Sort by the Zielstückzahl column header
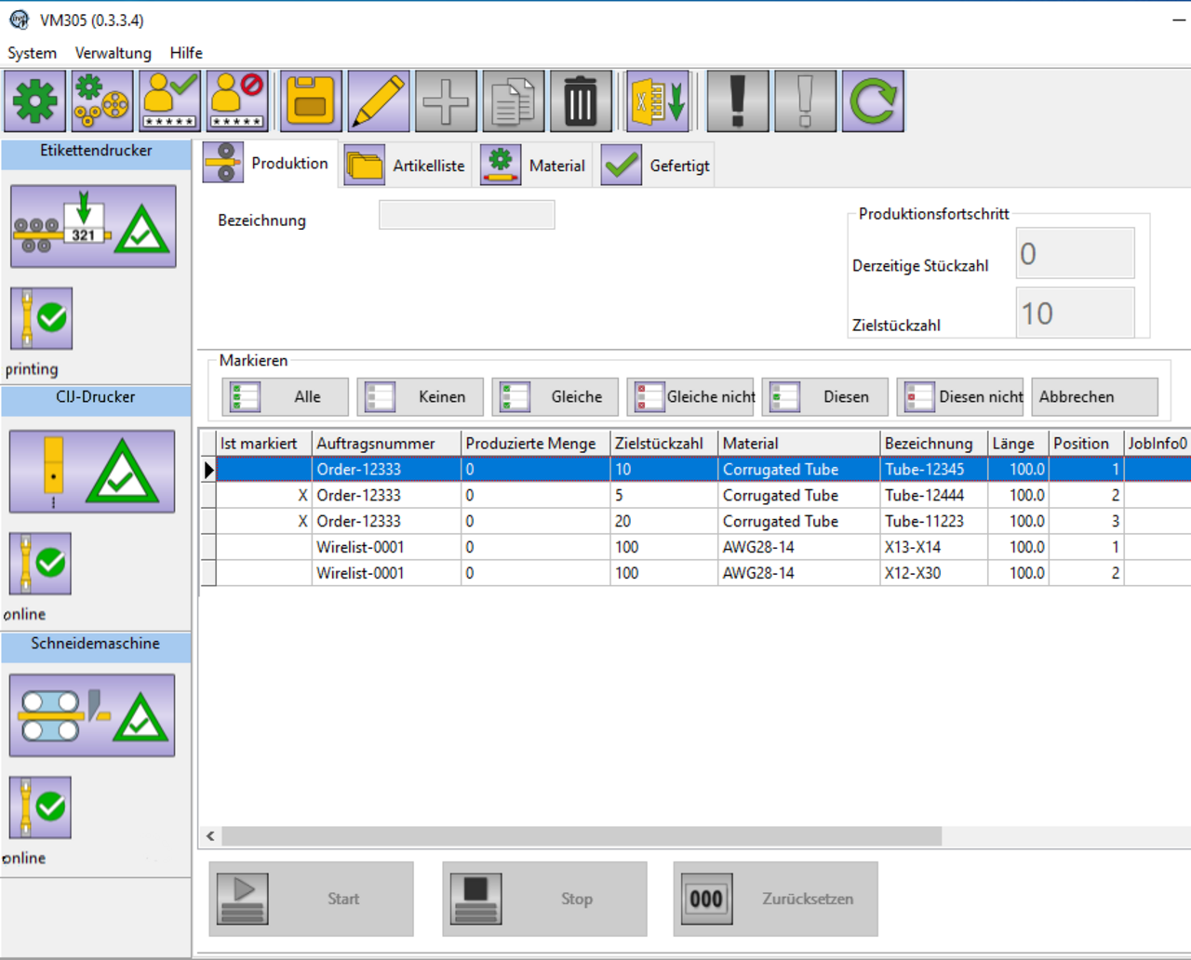The height and width of the screenshot is (960, 1191). pos(664,444)
